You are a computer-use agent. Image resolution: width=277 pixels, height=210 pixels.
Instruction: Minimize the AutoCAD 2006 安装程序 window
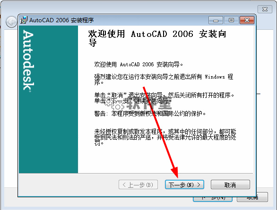coord(216,20)
